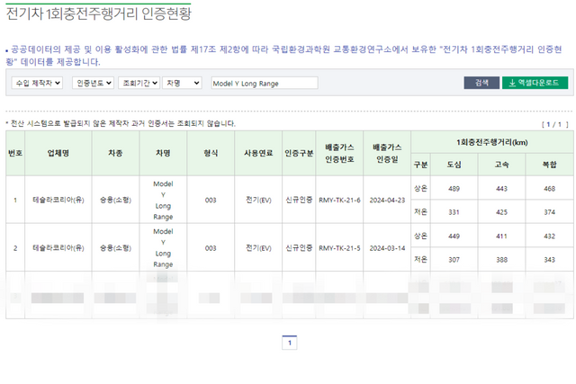Click the city range value 489

point(454,189)
